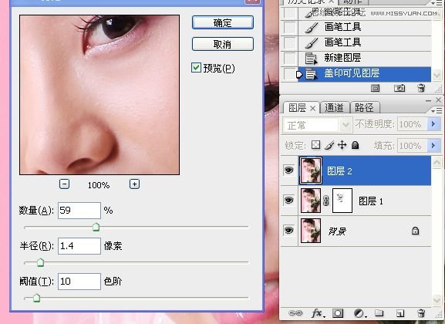This screenshot has width=445, height=324.
Task: Click the link layers icon
Action: 295,312
